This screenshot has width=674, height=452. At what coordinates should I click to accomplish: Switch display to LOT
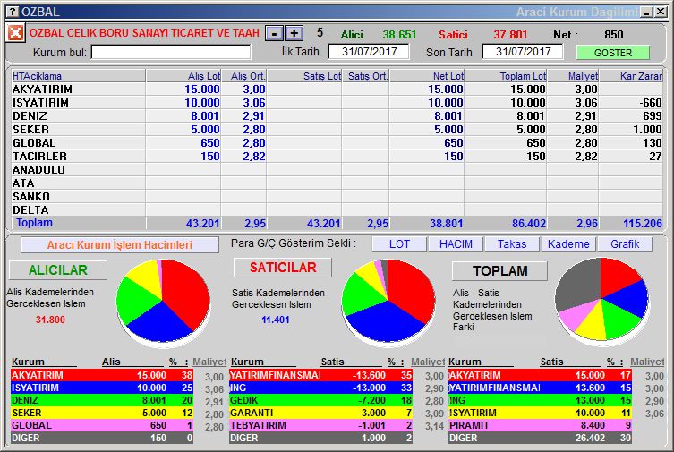point(399,244)
